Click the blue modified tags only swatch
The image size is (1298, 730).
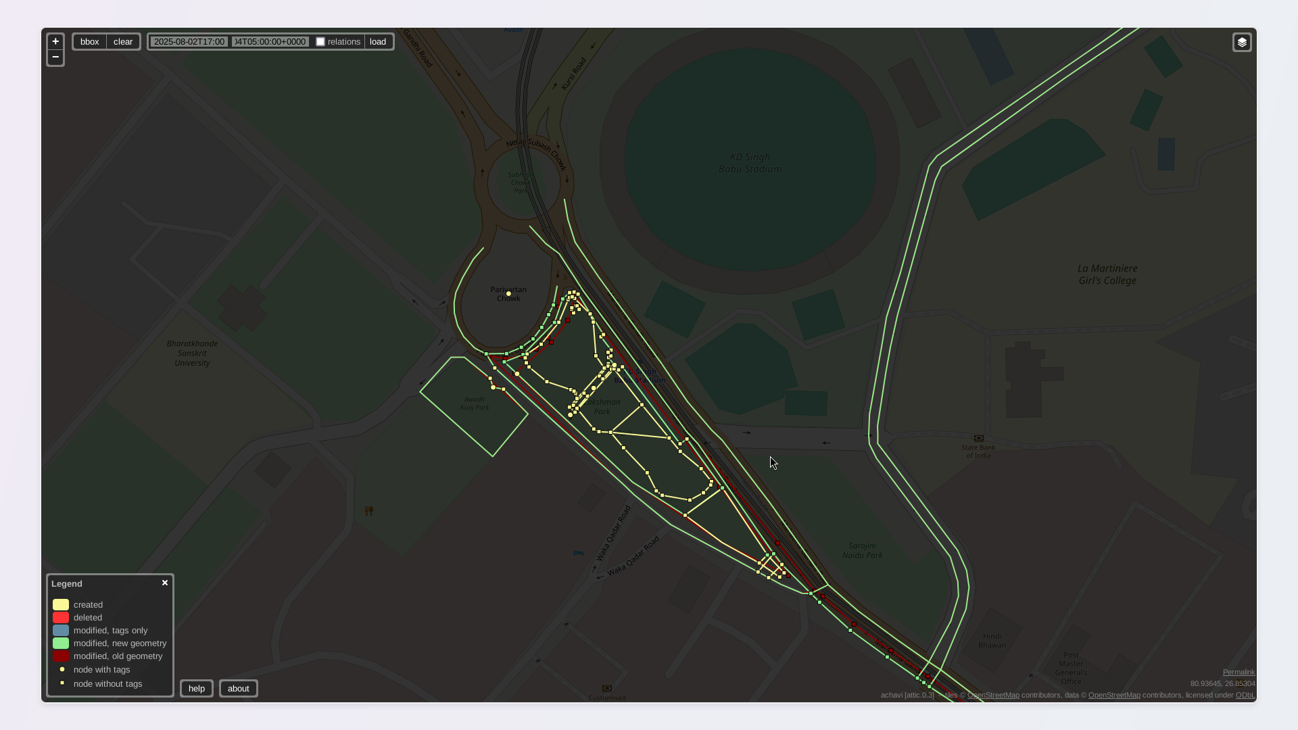pyautogui.click(x=61, y=631)
